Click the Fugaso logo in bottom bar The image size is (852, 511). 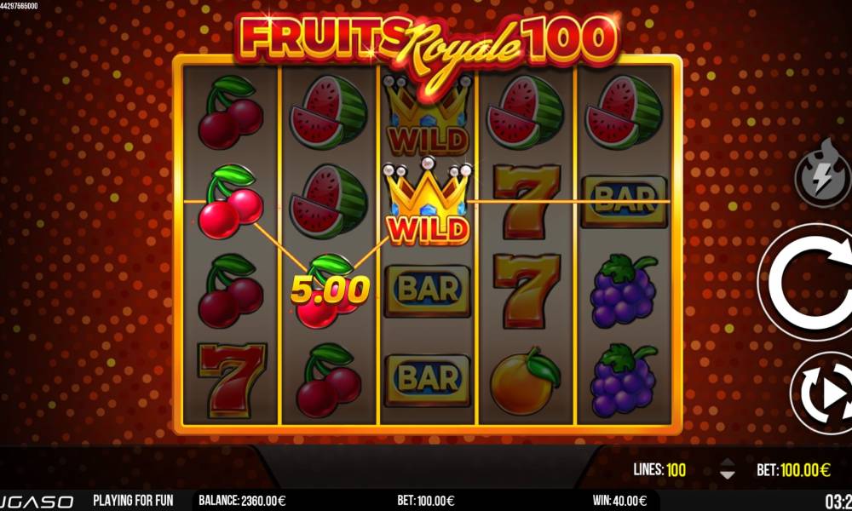click(36, 502)
